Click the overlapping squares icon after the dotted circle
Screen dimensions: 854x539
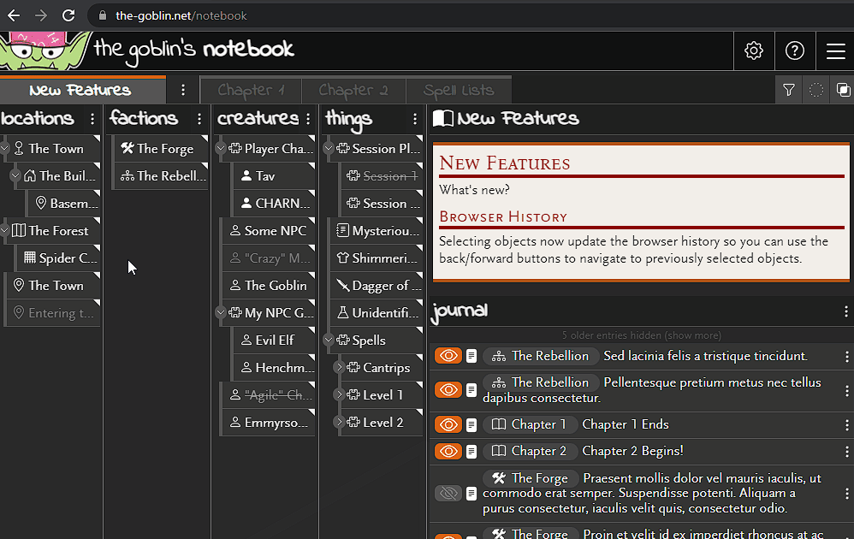(843, 90)
